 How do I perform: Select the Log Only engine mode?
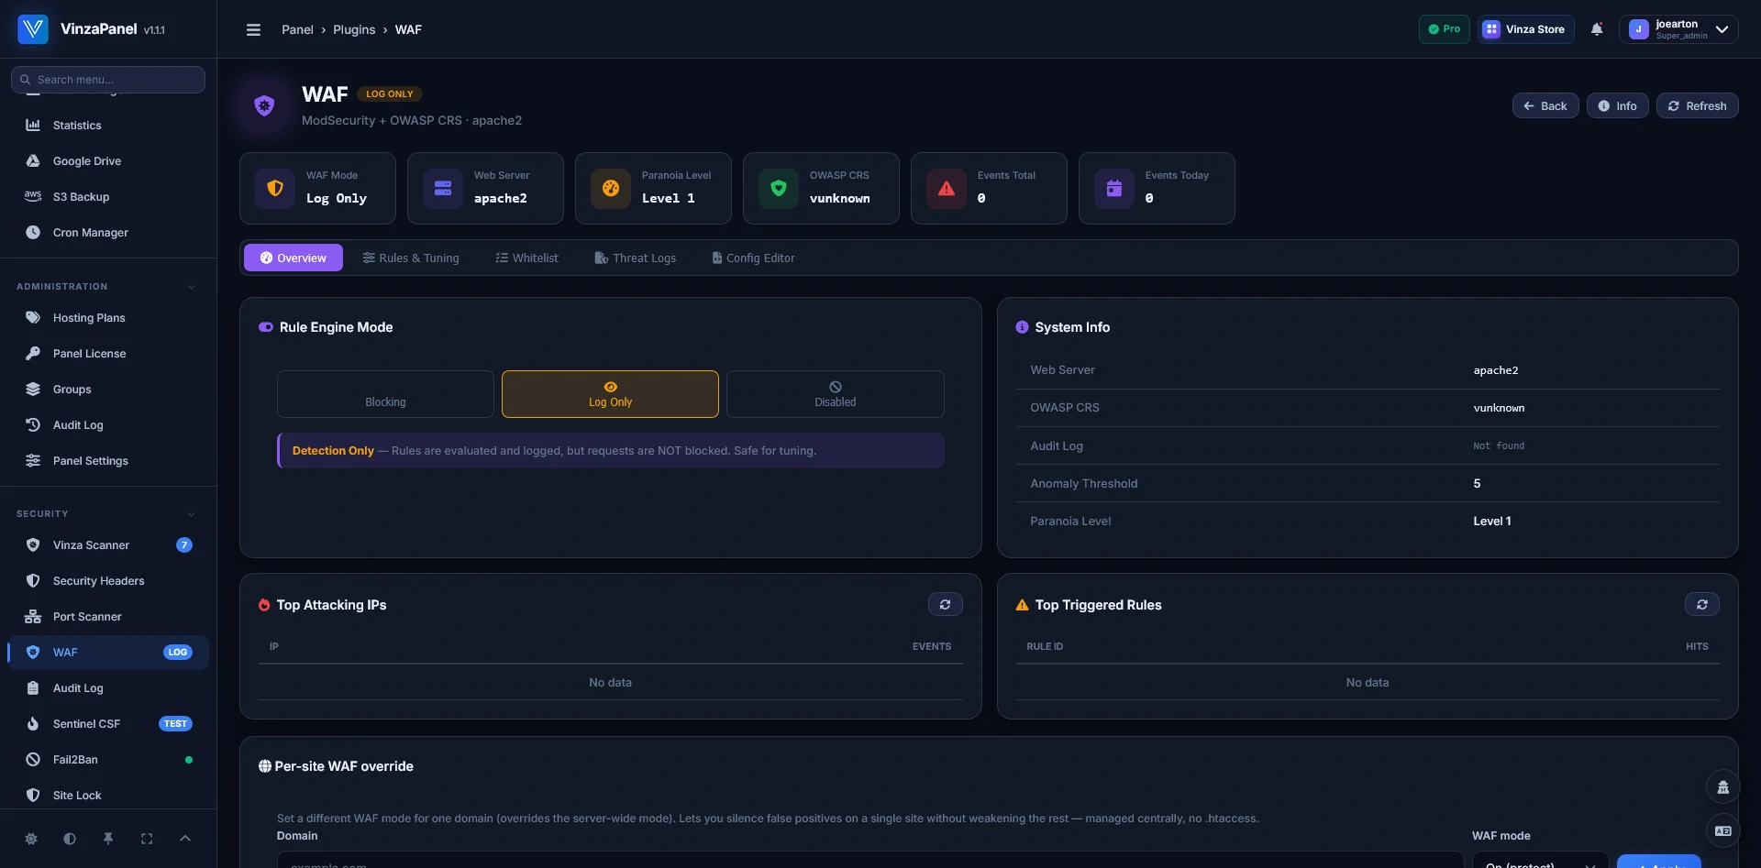click(x=610, y=394)
